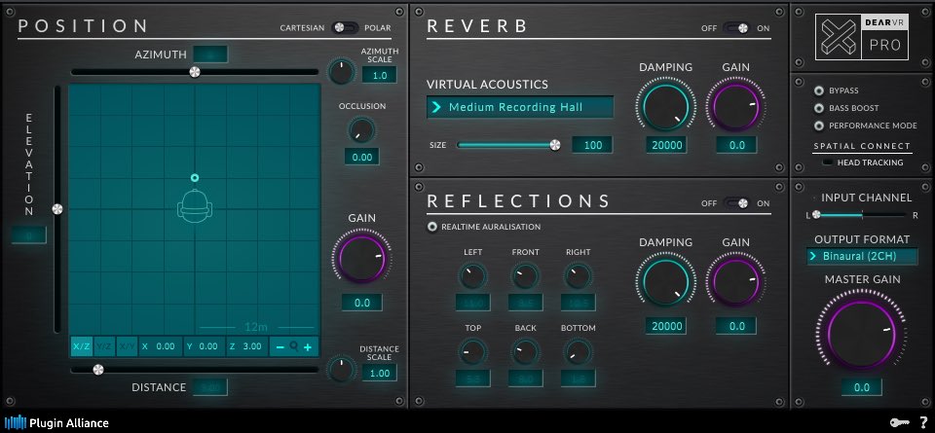Enable Head Tracking under Spatial Connect

[828, 162]
